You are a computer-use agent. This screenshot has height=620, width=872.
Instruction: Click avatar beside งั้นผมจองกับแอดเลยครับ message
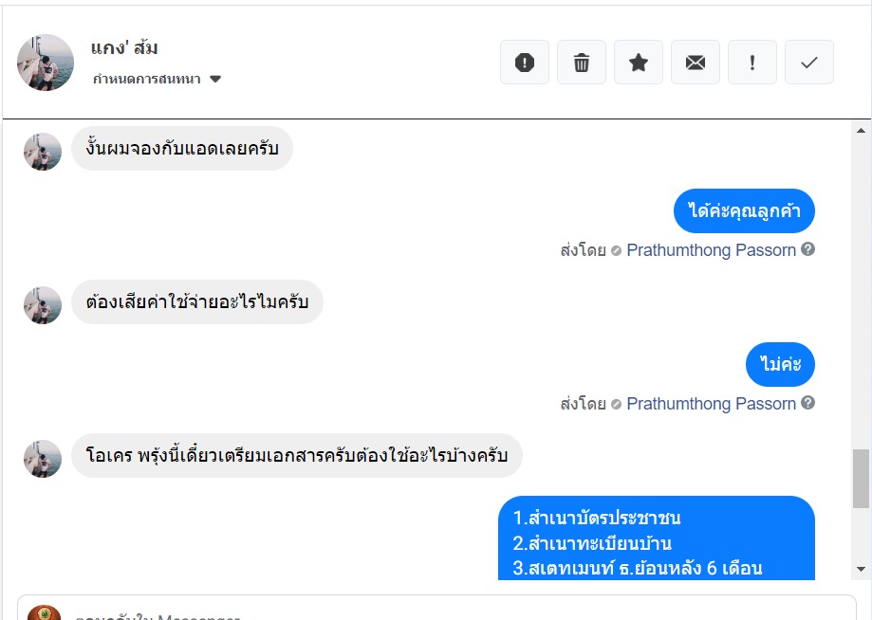tap(43, 151)
